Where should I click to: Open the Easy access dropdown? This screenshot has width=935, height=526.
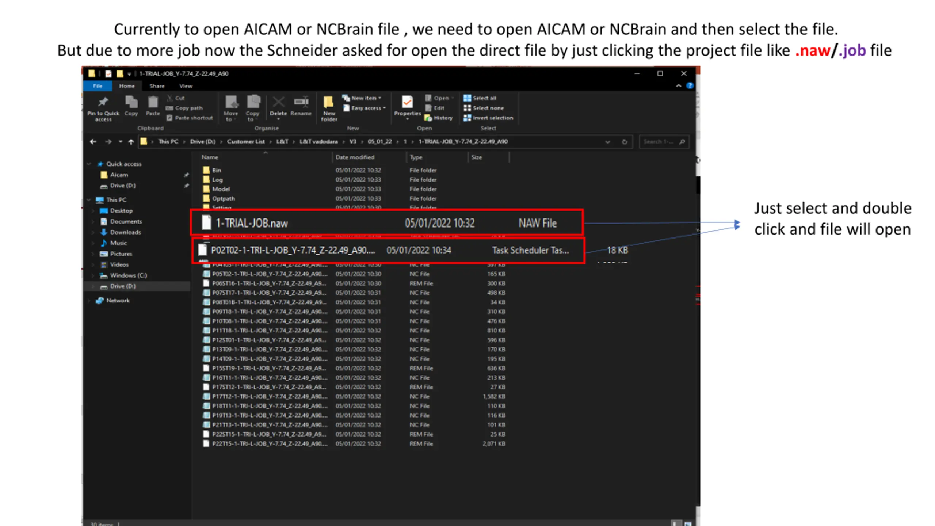(364, 108)
